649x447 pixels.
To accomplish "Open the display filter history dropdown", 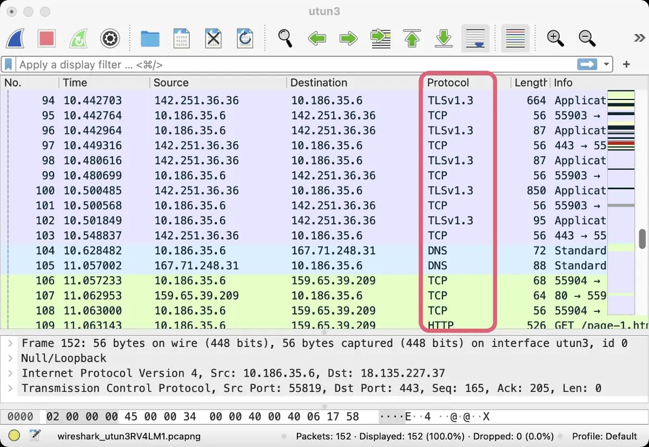I will (x=607, y=64).
